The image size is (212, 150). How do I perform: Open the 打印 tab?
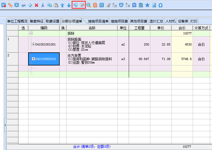point(194,21)
